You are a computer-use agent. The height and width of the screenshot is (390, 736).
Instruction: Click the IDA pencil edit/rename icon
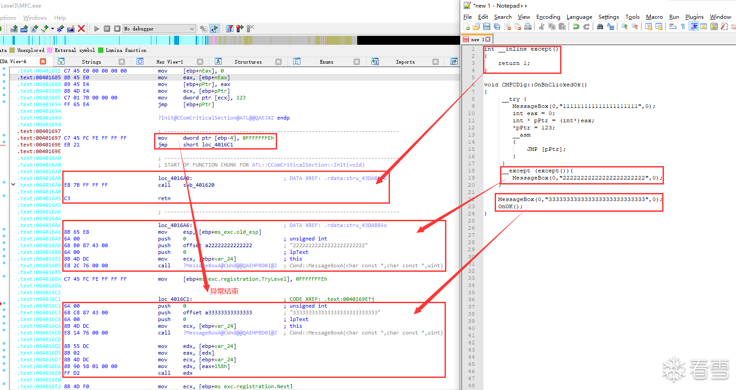(x=71, y=29)
